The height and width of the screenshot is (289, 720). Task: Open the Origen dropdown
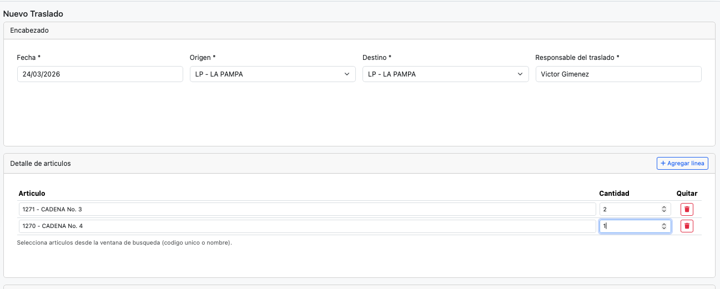[272, 74]
